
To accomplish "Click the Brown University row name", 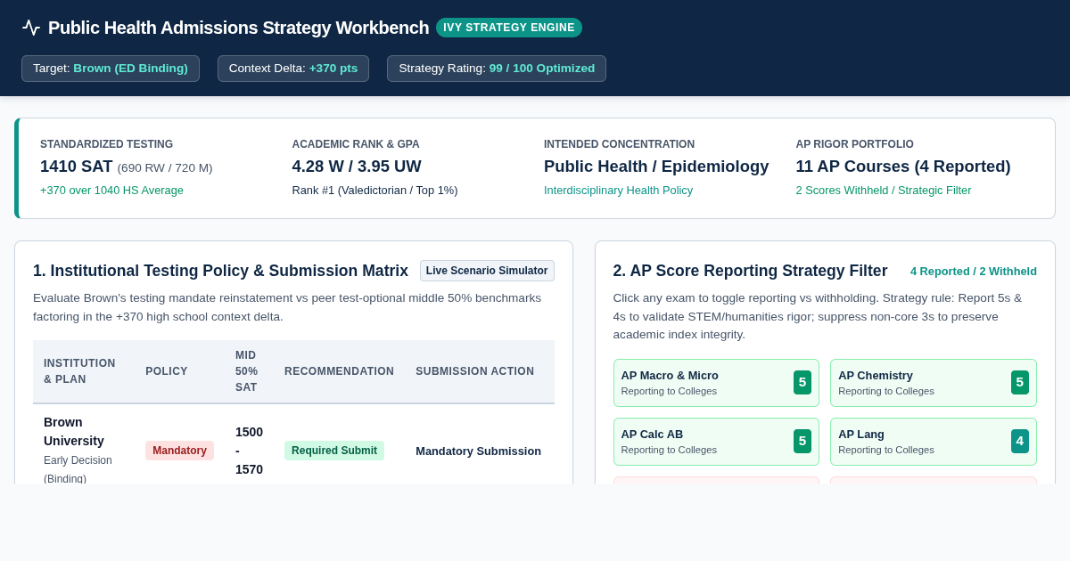I will pyautogui.click(x=74, y=431).
